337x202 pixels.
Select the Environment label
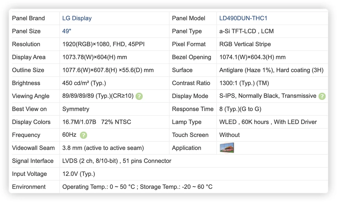click(x=29, y=187)
